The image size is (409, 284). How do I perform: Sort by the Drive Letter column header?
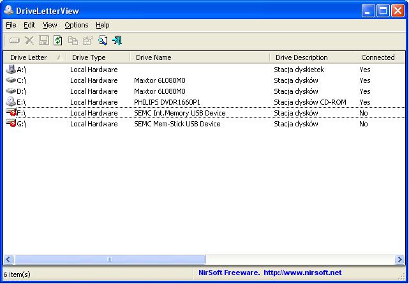[34, 57]
